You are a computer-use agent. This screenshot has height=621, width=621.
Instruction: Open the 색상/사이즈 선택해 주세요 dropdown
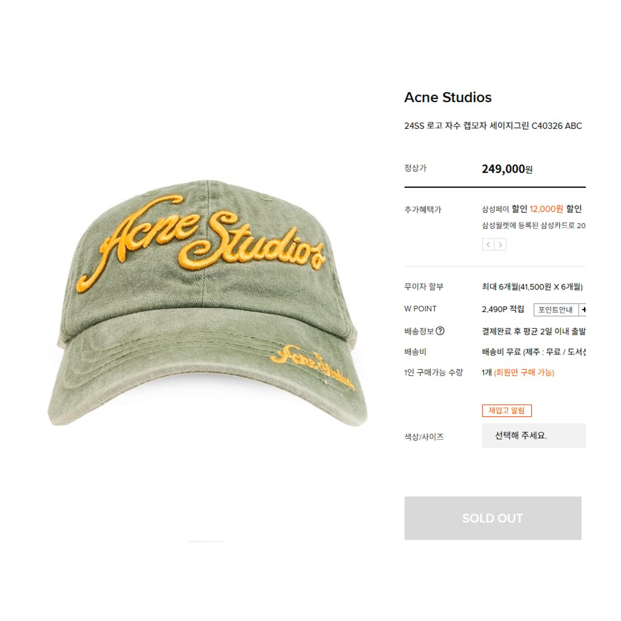pyautogui.click(x=533, y=436)
